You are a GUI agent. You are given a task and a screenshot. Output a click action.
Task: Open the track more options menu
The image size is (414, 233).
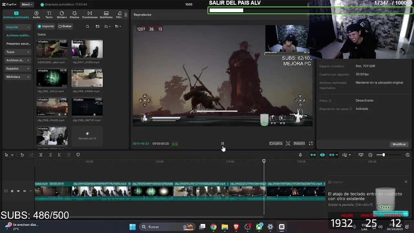(31, 191)
